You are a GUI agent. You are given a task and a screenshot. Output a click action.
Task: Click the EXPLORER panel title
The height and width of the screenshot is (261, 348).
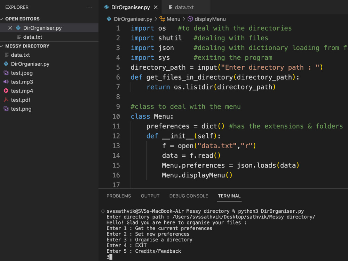[x=17, y=7]
